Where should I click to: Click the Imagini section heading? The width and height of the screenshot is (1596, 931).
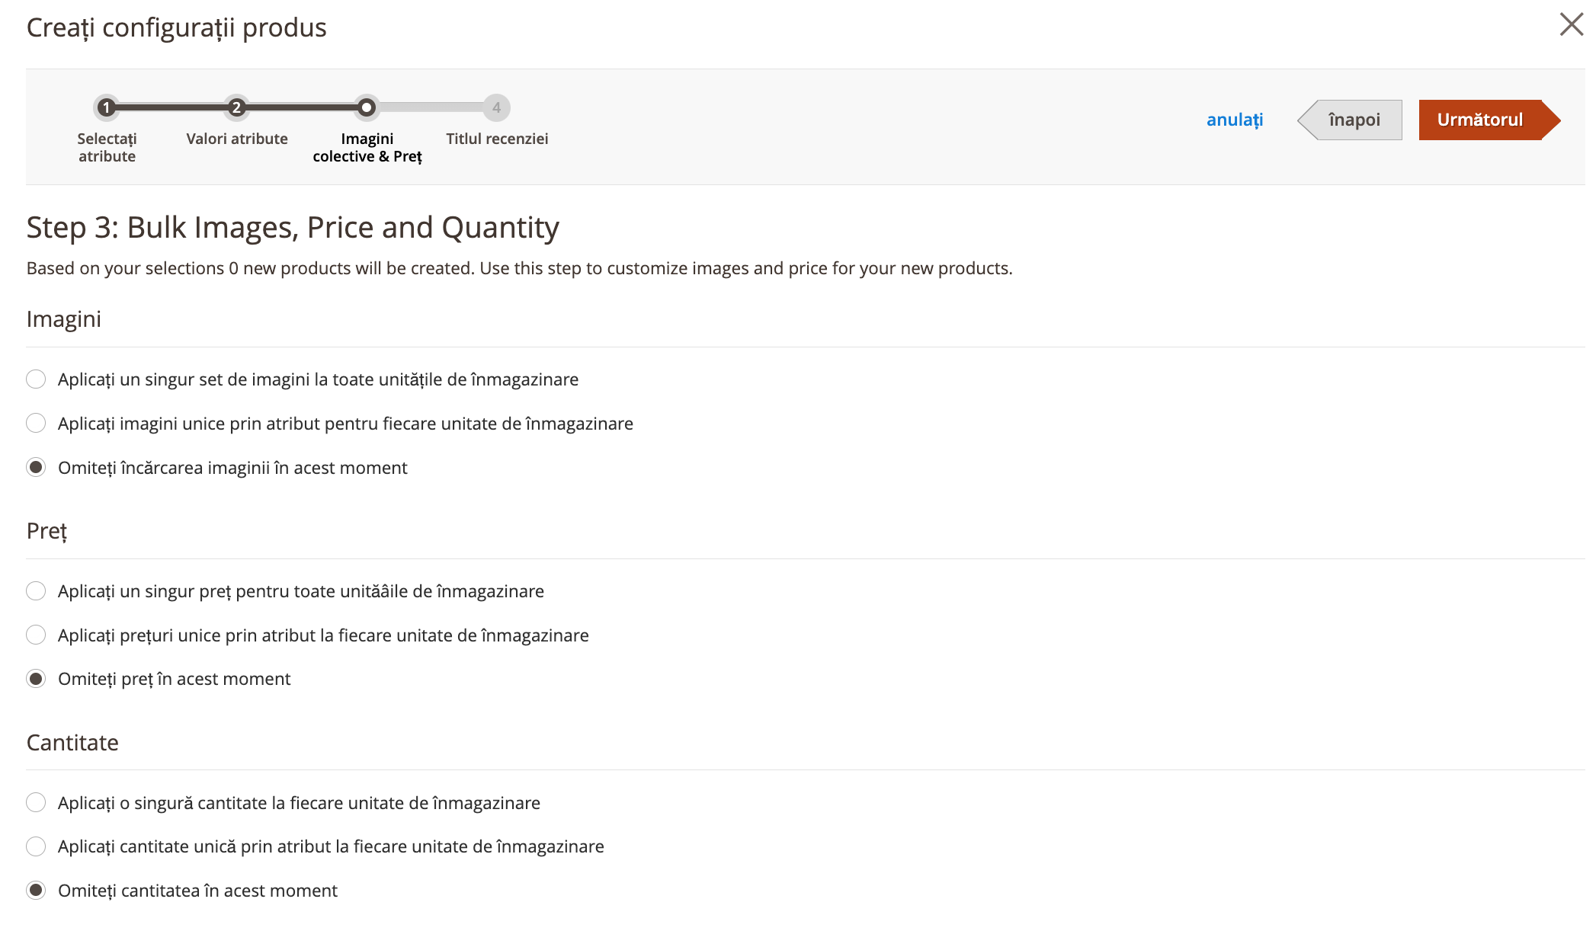coord(64,319)
